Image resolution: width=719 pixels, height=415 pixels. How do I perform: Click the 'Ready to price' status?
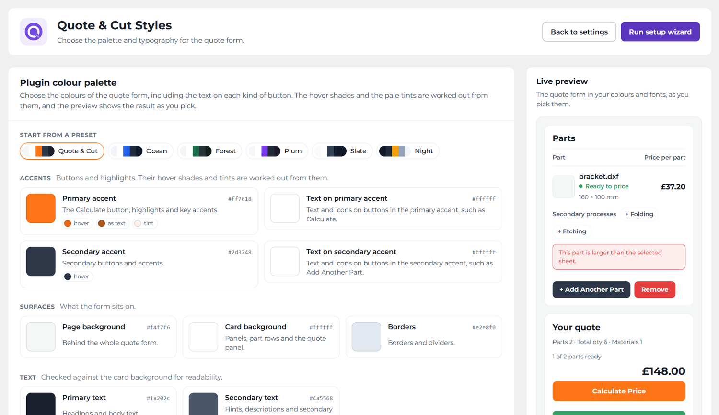[x=603, y=186]
